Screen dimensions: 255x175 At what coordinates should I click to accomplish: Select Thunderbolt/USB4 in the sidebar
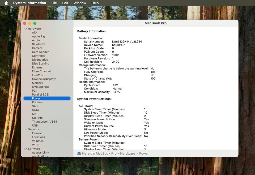(x=45, y=122)
